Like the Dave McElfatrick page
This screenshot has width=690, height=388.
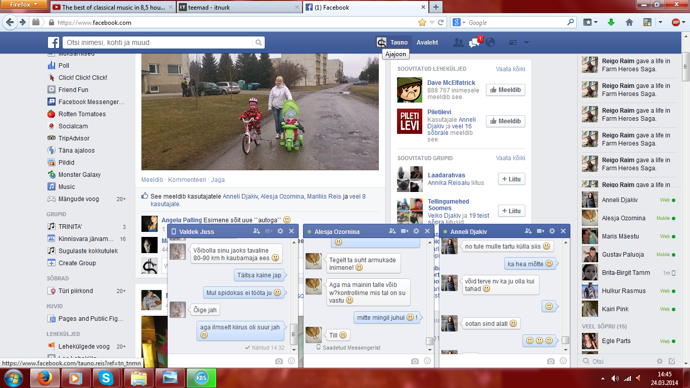pos(506,90)
